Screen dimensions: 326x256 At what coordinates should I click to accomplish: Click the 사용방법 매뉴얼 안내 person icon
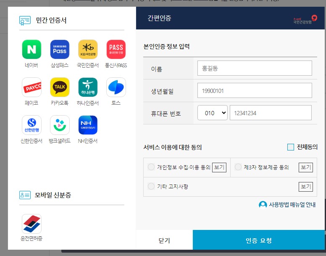(x=263, y=205)
